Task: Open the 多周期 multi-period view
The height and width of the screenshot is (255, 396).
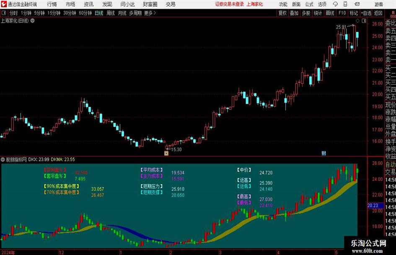Action: pos(135,13)
